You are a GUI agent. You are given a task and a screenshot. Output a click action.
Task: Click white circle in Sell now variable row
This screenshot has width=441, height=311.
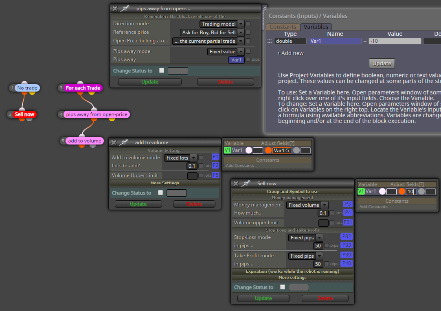click(x=382, y=191)
